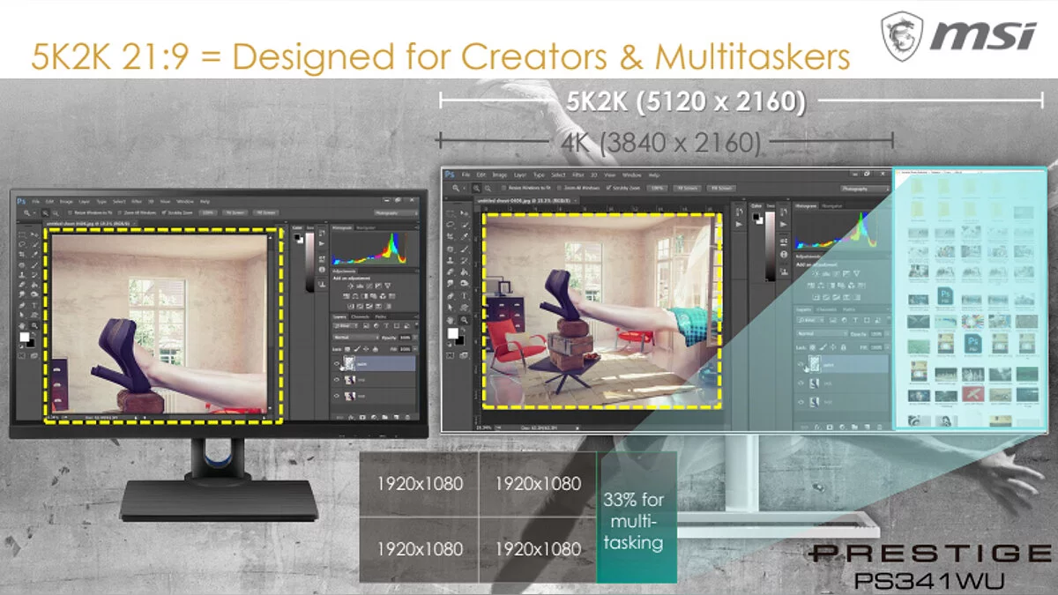Select the Rectangular Marquee tool on wide monitor
The width and height of the screenshot is (1058, 595).
451,213
